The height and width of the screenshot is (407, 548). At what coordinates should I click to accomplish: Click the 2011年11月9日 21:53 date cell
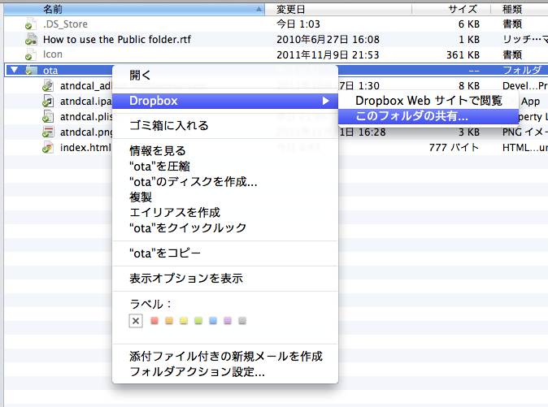[328, 54]
